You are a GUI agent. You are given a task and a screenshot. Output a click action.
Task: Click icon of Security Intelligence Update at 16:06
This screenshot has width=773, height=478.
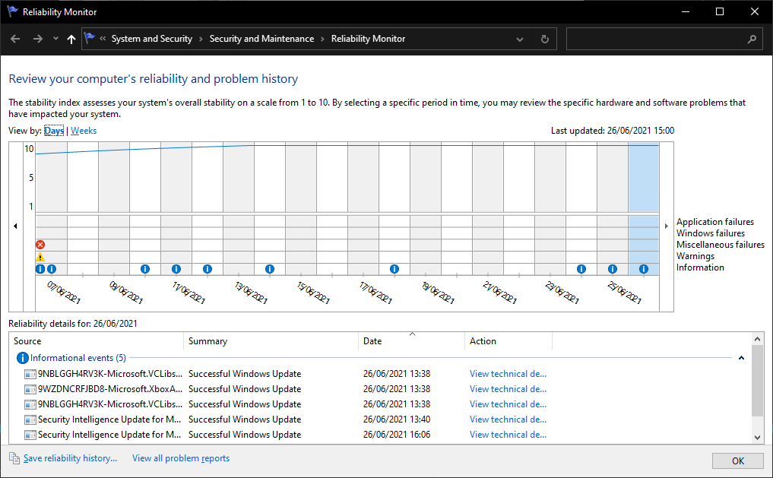point(30,435)
